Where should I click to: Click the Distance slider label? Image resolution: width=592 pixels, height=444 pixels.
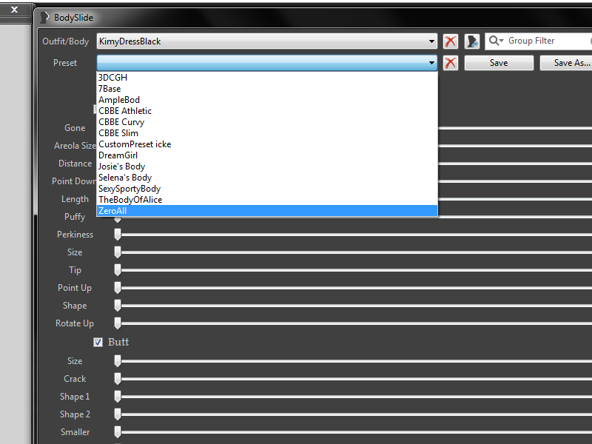(75, 164)
